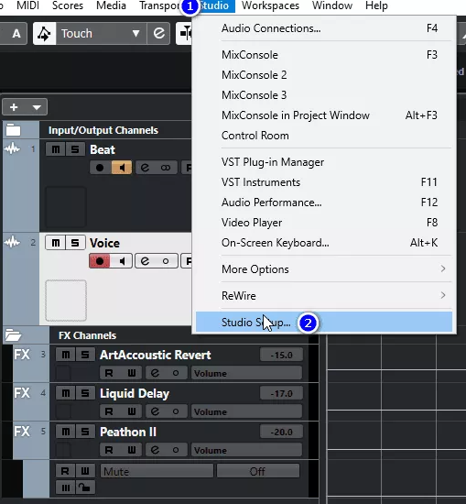Click the automation lock icon
This screenshot has height=504, width=466.
tap(85, 488)
